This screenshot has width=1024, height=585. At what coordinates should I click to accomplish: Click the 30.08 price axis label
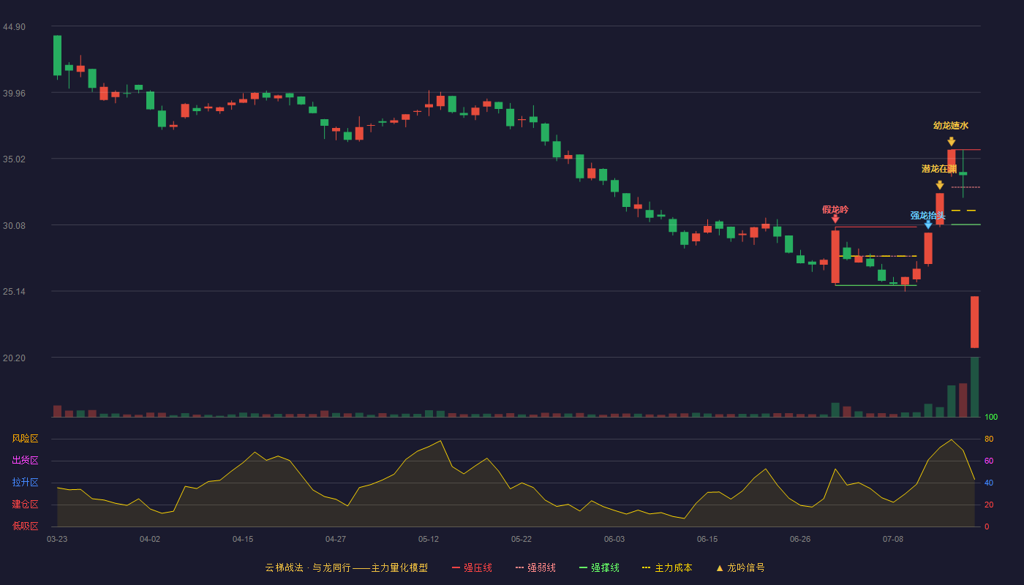[x=14, y=226]
